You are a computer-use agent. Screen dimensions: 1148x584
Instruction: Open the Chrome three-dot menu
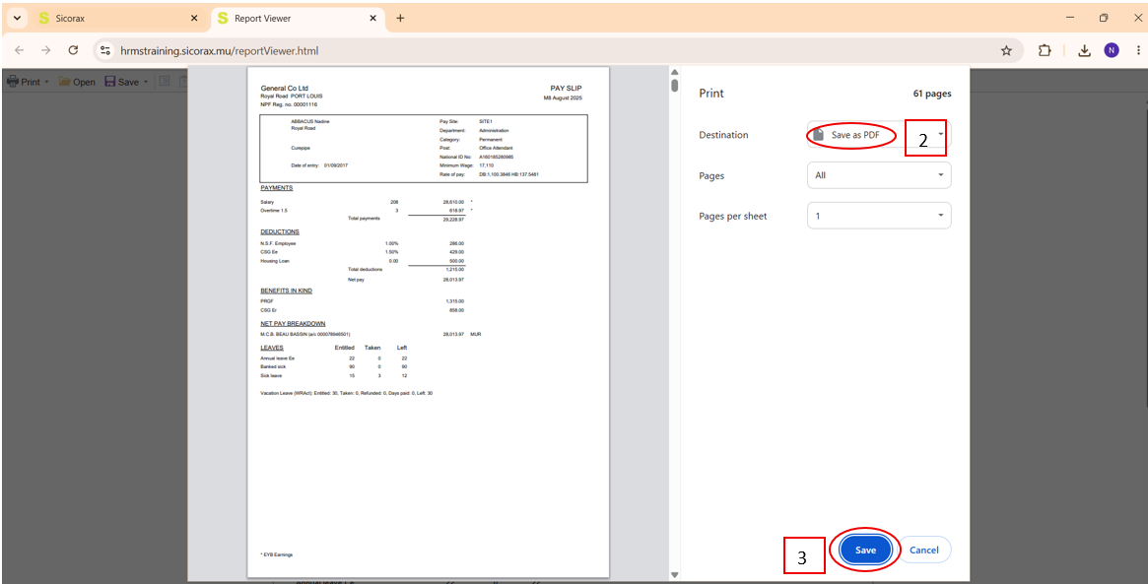point(1138,50)
